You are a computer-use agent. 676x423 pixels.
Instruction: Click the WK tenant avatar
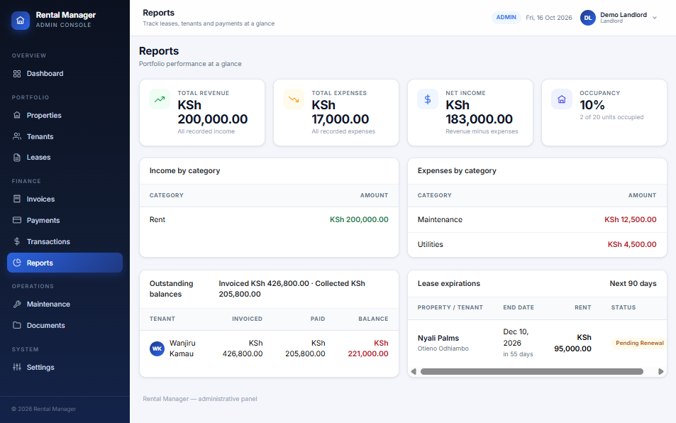click(x=157, y=348)
